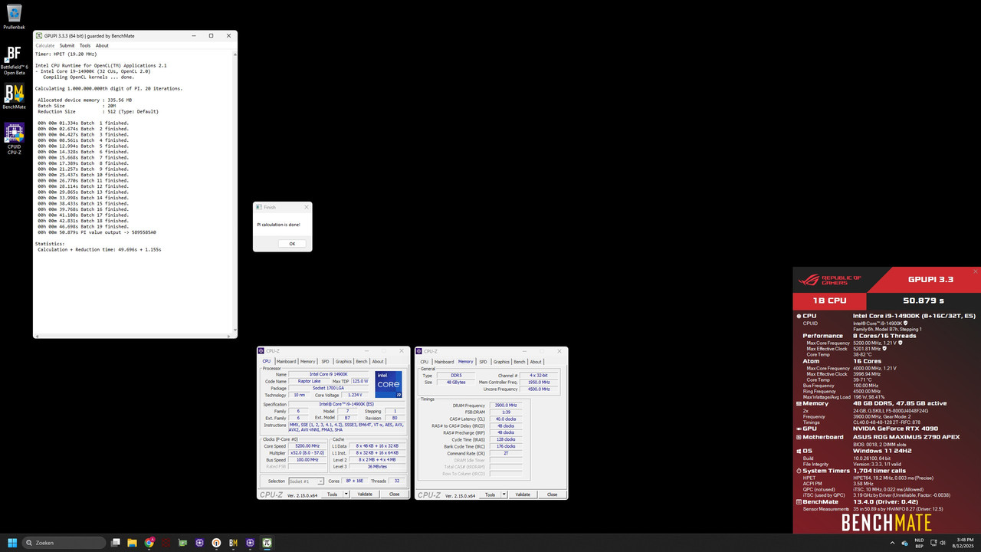Switch to the Memory tab in CPU-Z's CPU window
Screen dimensions: 981x552
click(307, 361)
